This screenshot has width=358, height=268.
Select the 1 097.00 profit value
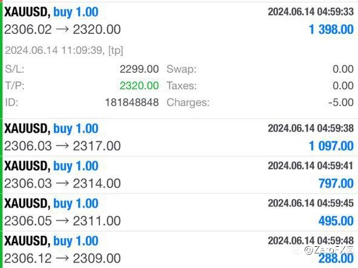coord(331,146)
